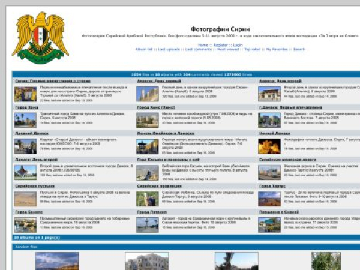The width and height of the screenshot is (360, 270).
Task: Click thumbnail of 'Сирийская провинция' album
Action: tap(148, 199)
